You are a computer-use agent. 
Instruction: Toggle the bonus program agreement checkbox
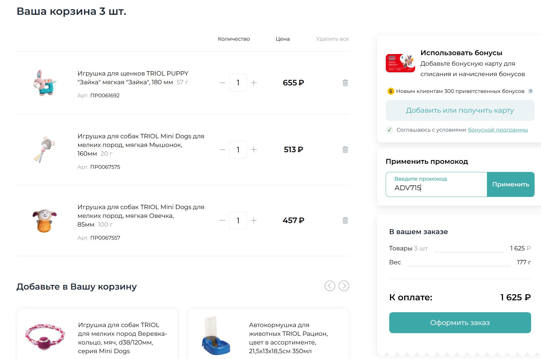tap(390, 130)
